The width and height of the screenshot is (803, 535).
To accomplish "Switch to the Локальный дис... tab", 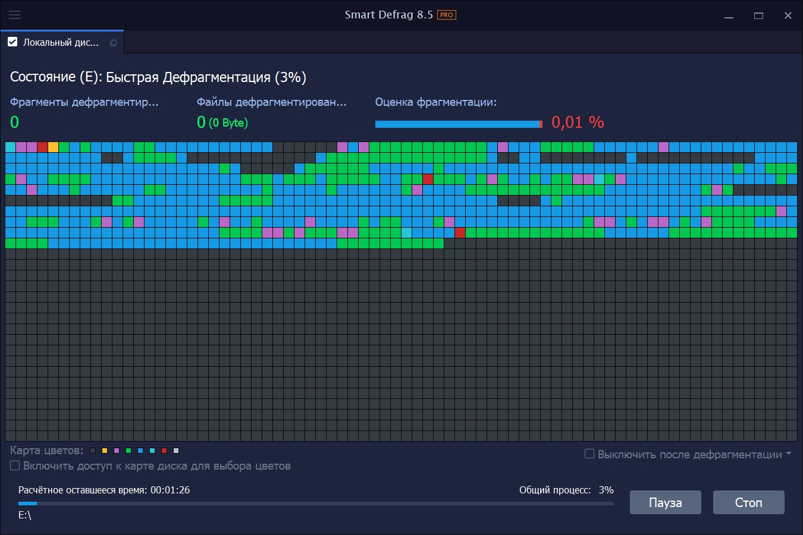I will (x=59, y=42).
